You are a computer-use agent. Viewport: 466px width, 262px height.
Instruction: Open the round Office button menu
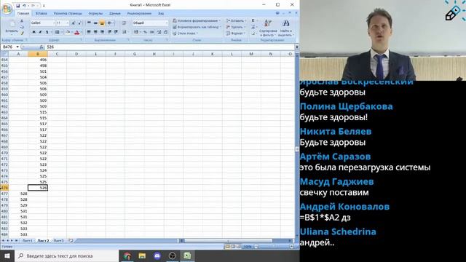7,9
